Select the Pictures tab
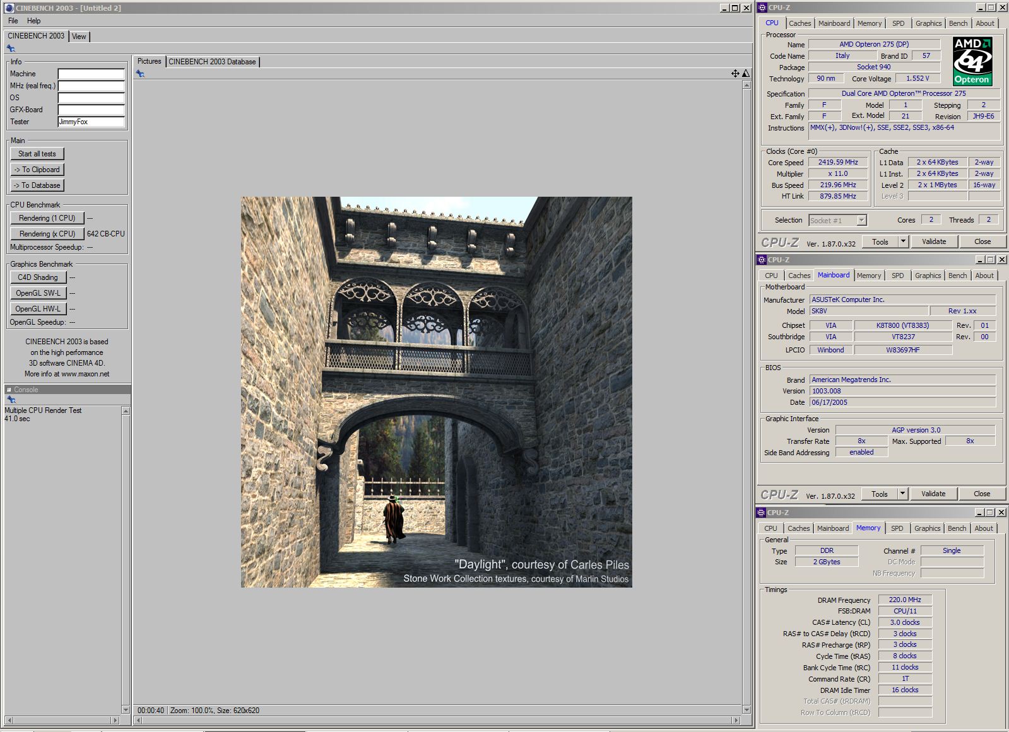This screenshot has height=732, width=1009. coord(150,61)
